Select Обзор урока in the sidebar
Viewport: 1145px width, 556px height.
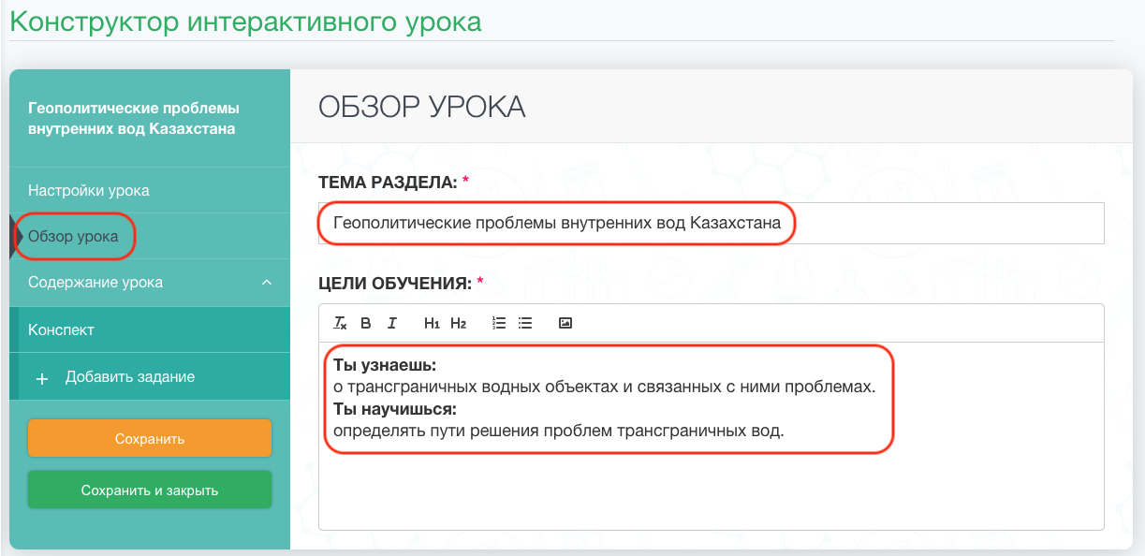click(150, 236)
